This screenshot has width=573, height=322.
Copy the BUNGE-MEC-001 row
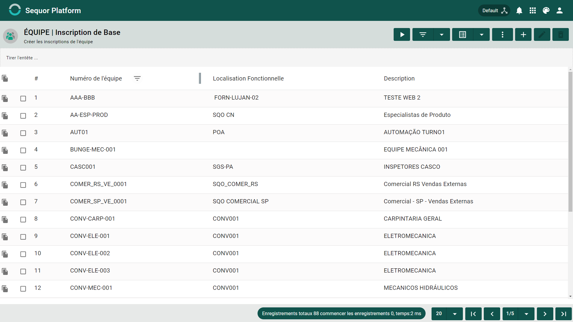pos(5,150)
